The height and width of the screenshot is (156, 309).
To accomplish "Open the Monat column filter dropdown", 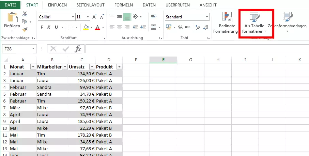I will click(x=33, y=67).
